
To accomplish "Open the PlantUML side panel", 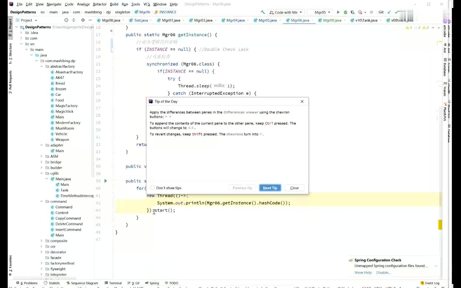I will pos(445,112).
